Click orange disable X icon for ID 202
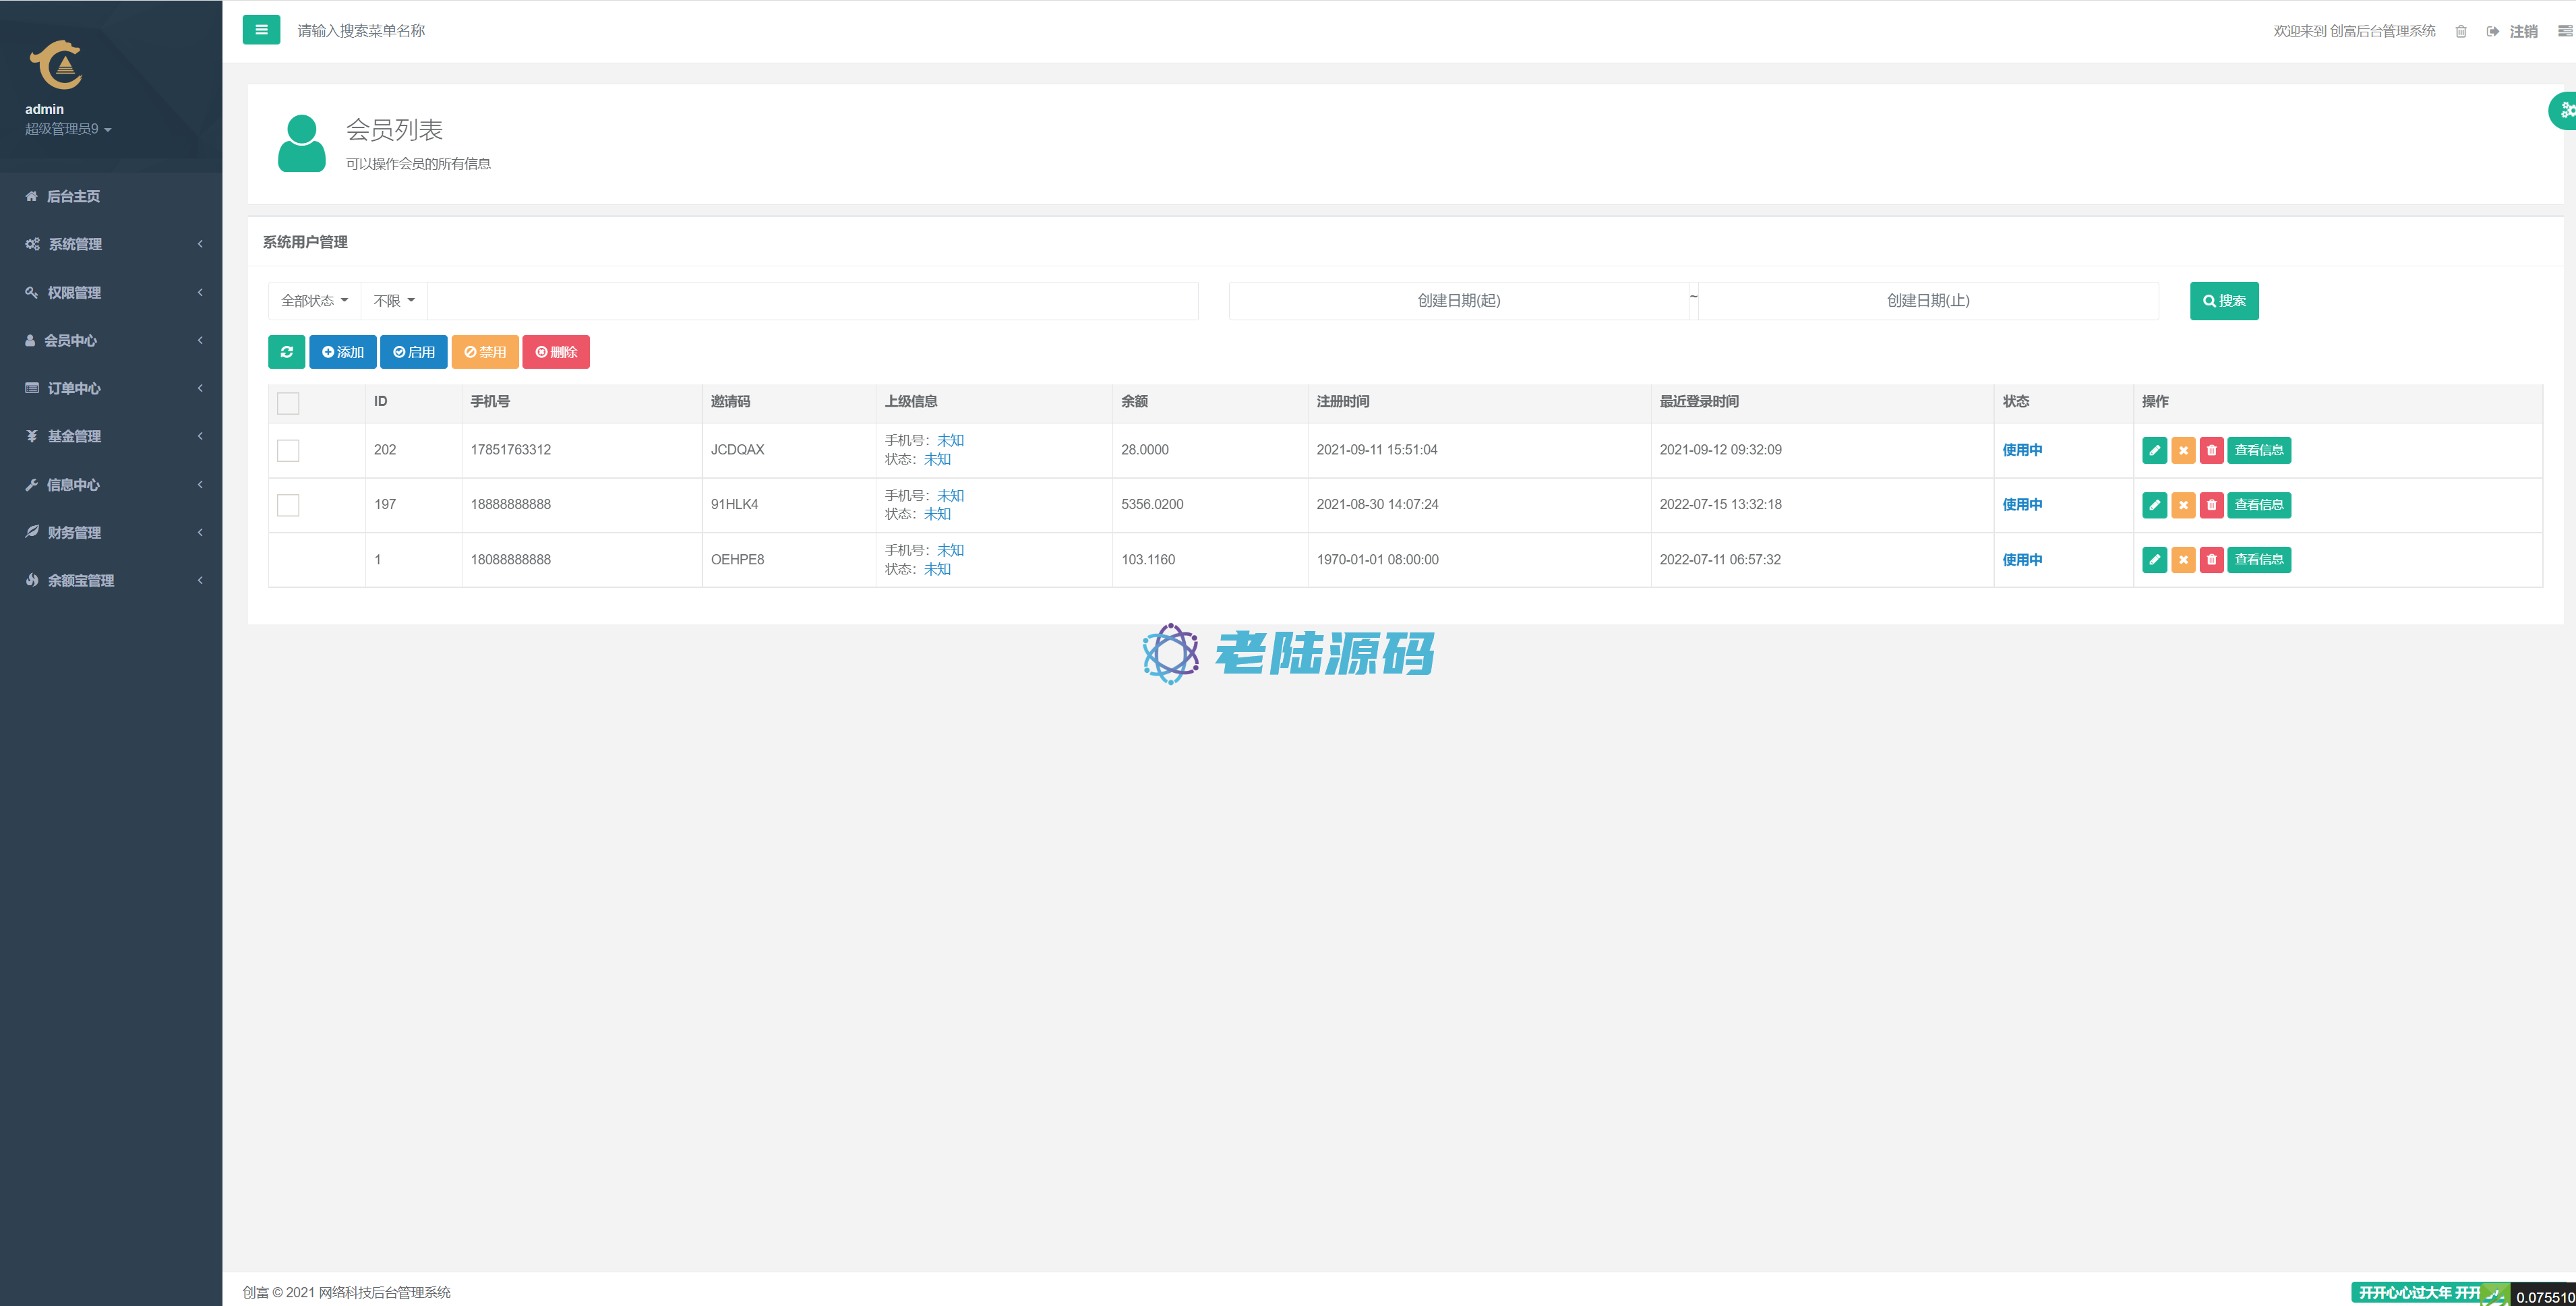The height and width of the screenshot is (1306, 2576). point(2183,450)
